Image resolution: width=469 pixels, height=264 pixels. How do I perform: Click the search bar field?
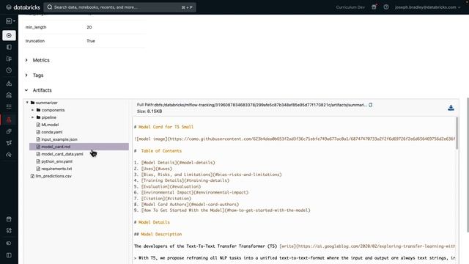(x=120, y=7)
